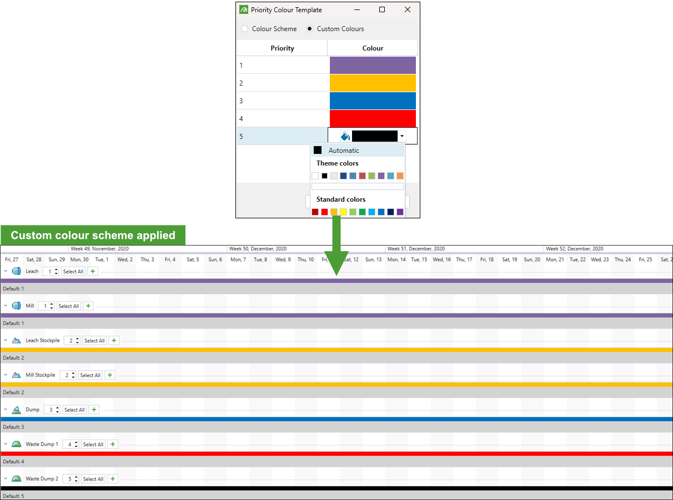The image size is (673, 500).
Task: Click the green plus for Mill Stockpile
Action: click(x=110, y=375)
